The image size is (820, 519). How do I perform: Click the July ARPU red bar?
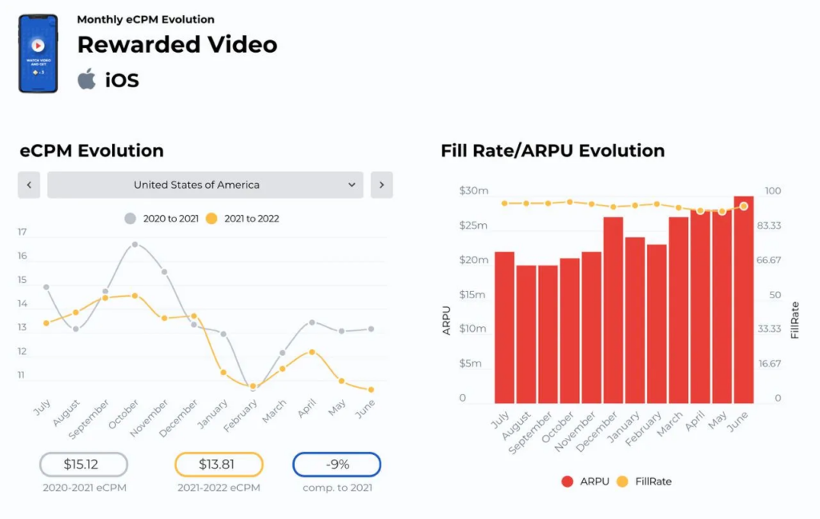click(x=504, y=328)
